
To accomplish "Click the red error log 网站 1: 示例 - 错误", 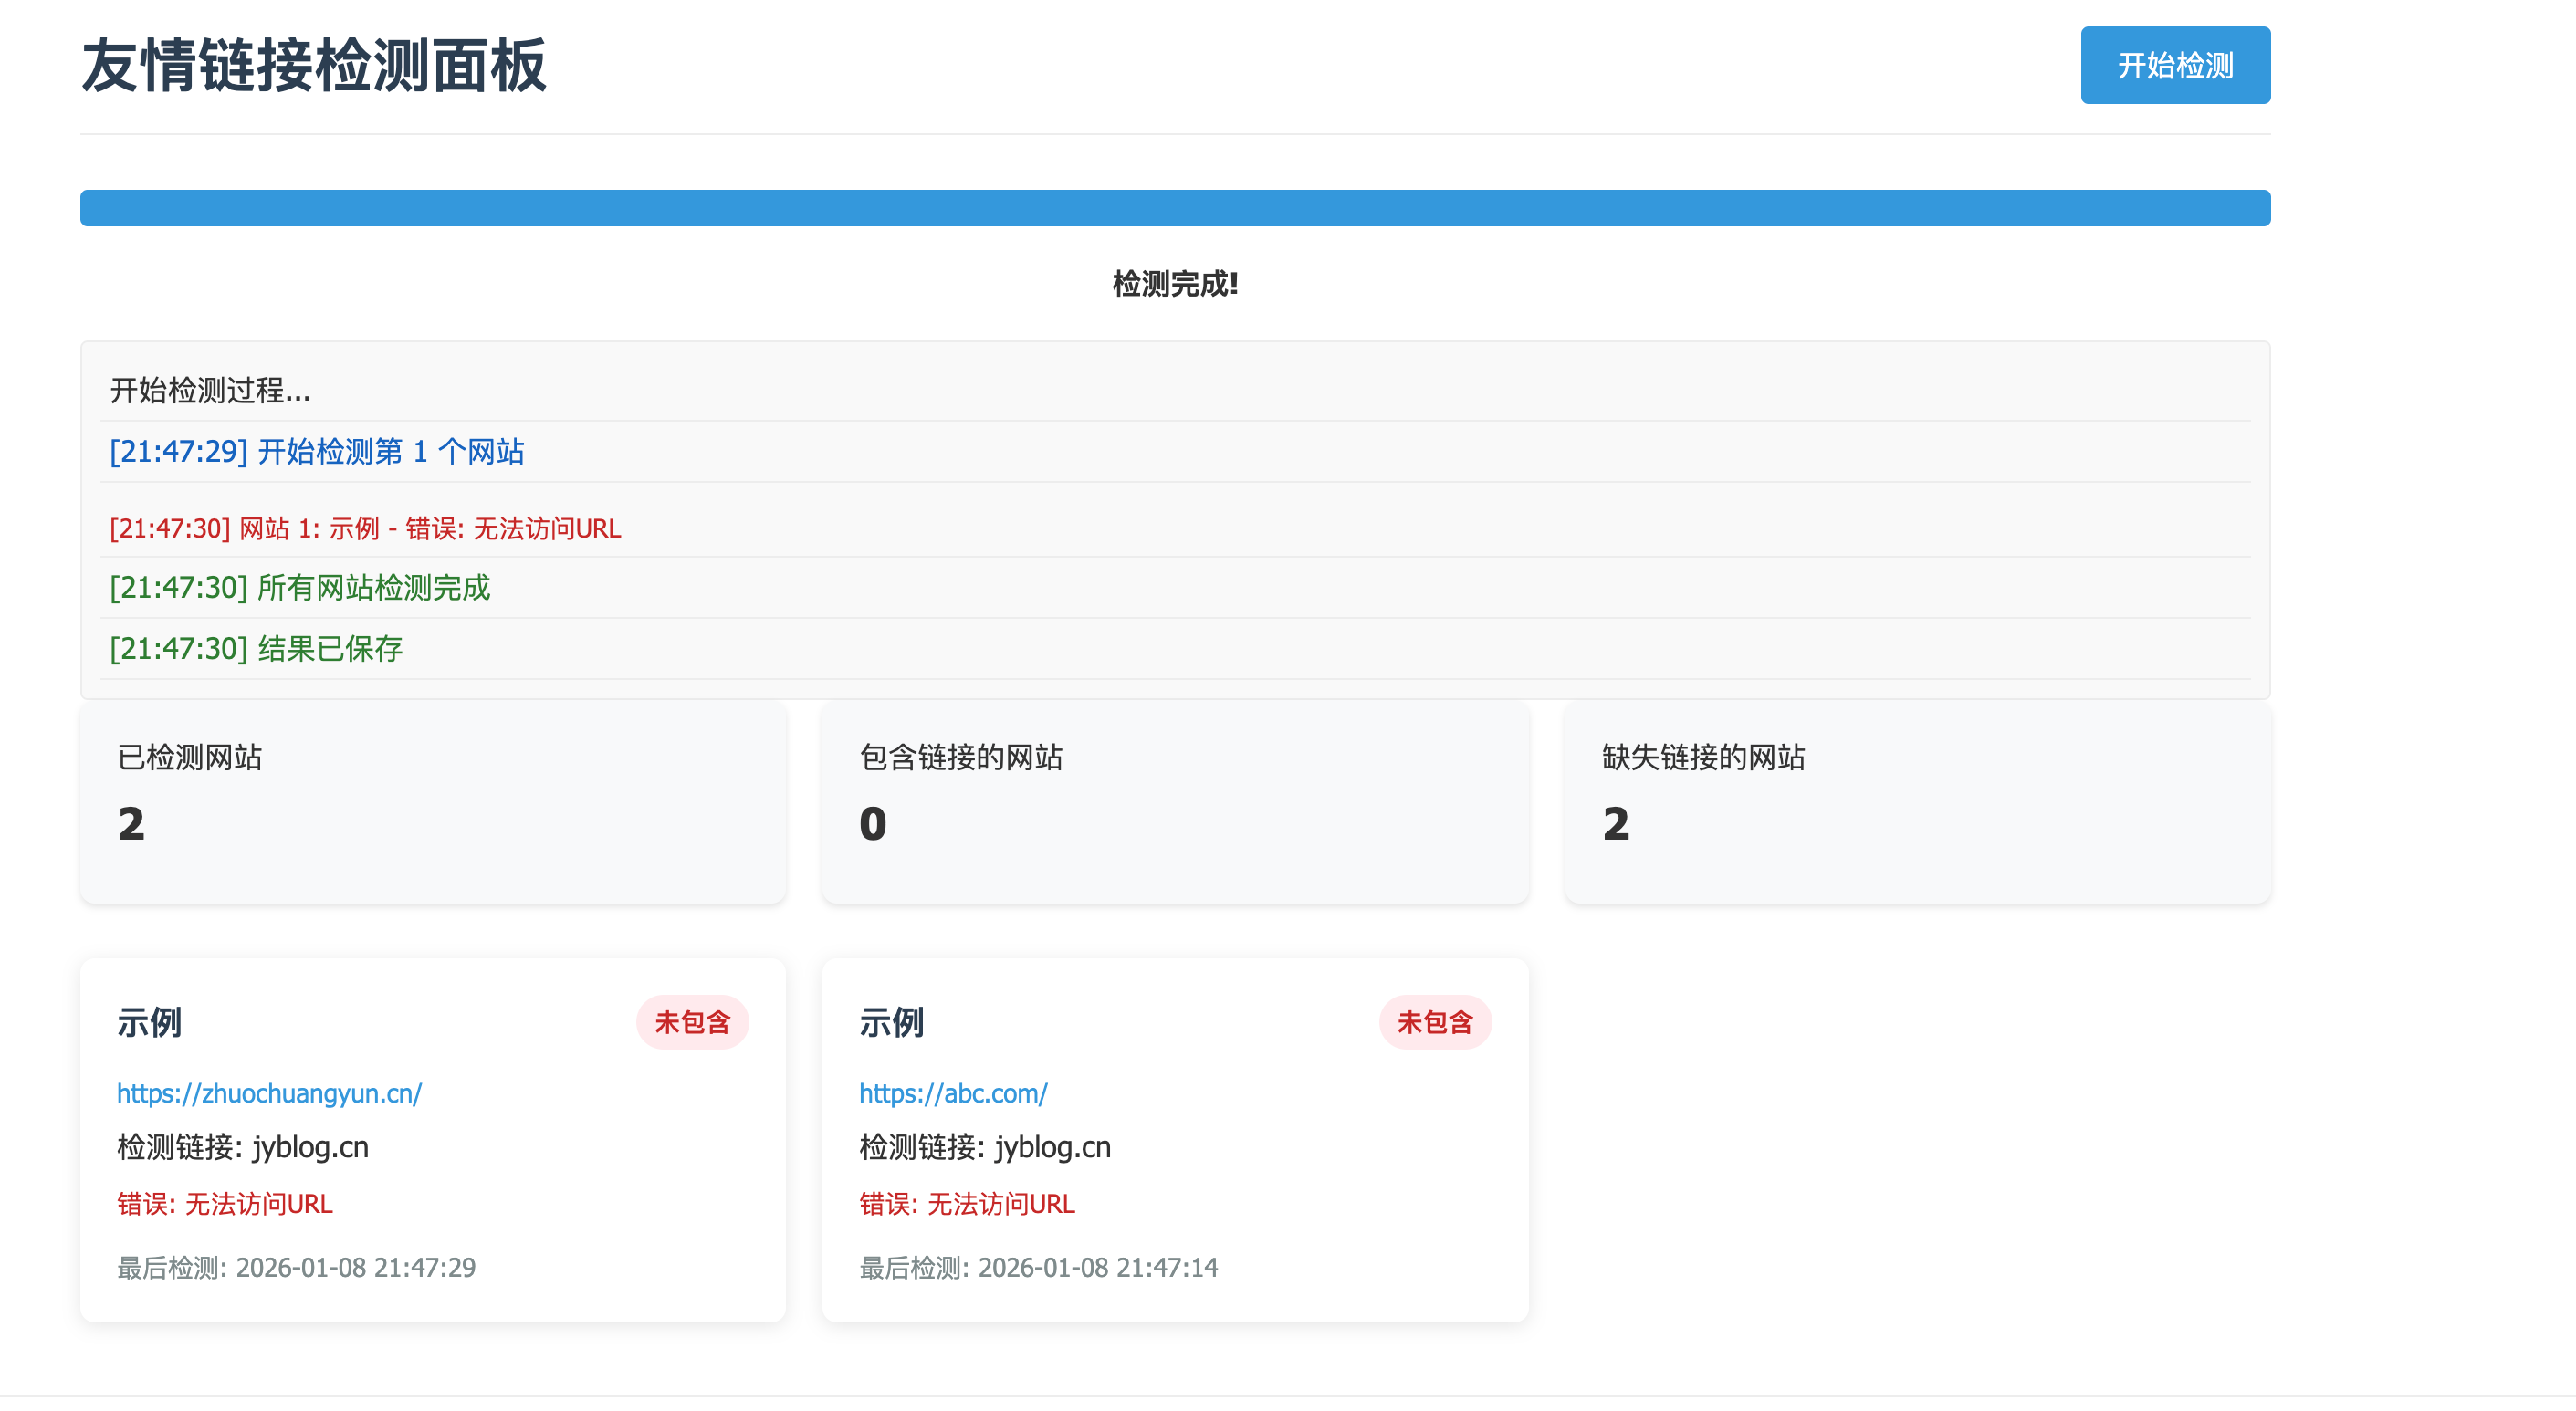I will click(x=364, y=528).
